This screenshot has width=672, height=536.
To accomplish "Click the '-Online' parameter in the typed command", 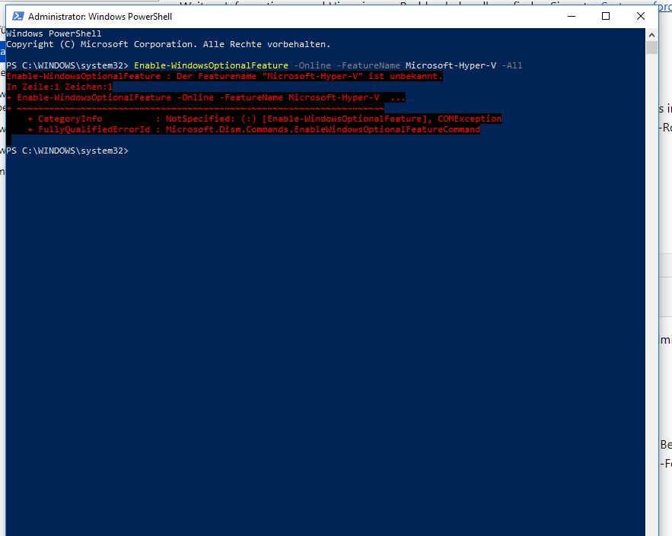I will pyautogui.click(x=313, y=65).
